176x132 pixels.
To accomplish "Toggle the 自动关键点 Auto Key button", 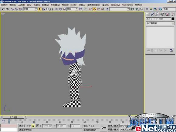I will (x=113, y=126).
